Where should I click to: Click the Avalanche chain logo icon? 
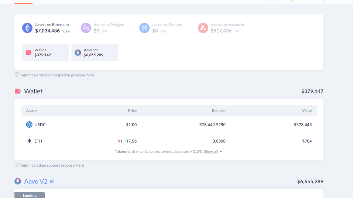pyautogui.click(x=203, y=28)
